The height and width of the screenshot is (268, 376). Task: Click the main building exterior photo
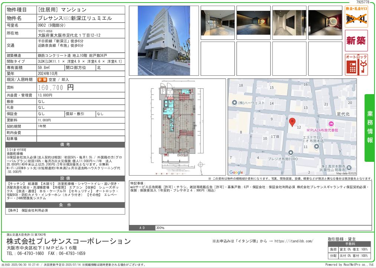[163, 40]
